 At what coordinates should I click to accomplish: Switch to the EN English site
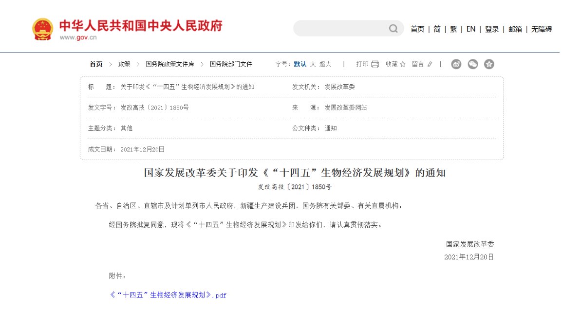coord(471,29)
